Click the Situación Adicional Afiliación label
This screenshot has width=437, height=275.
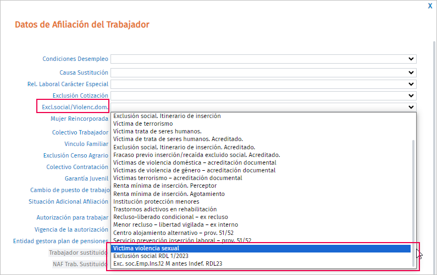pos(68,201)
